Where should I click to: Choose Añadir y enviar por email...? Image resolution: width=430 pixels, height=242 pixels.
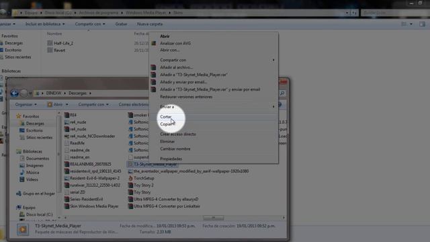pyautogui.click(x=183, y=82)
